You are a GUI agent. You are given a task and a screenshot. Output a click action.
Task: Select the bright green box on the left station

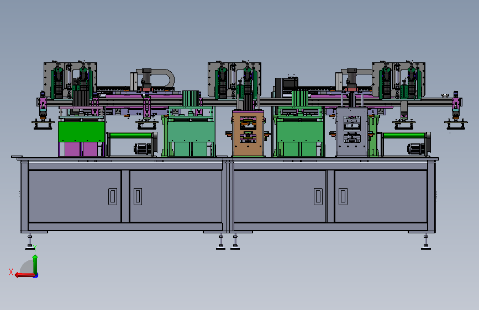pyautogui.click(x=81, y=132)
